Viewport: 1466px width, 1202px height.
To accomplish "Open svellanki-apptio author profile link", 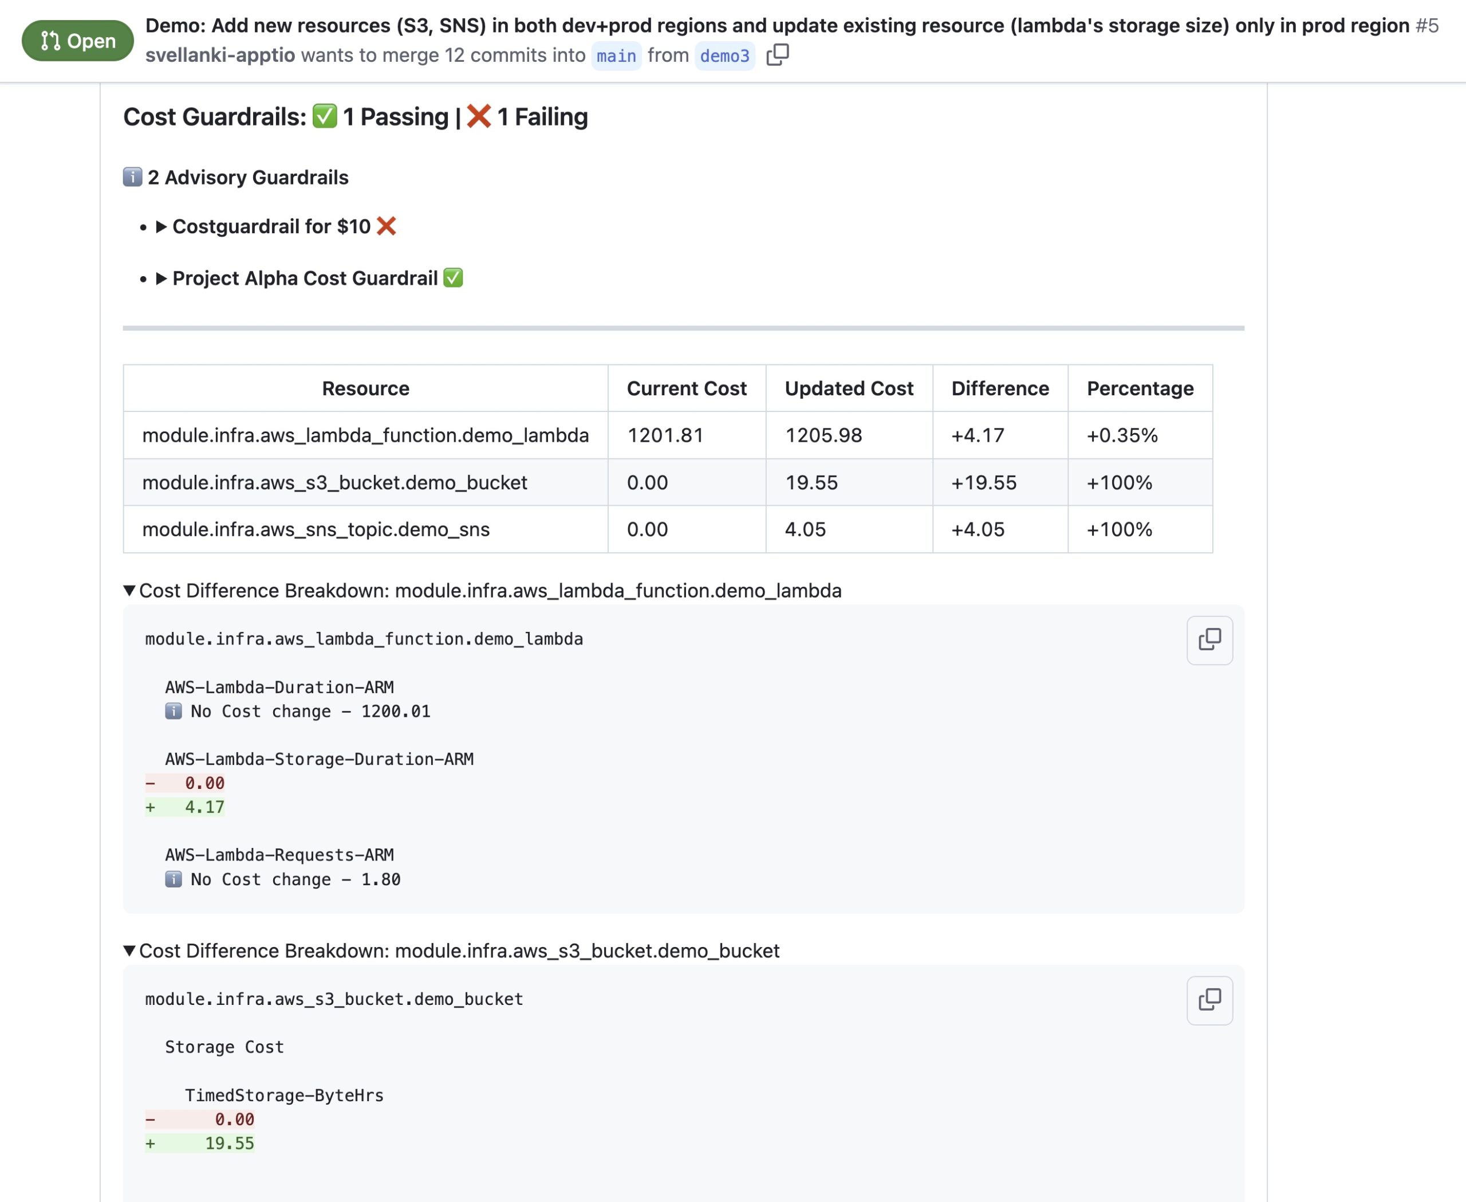I will click(220, 56).
